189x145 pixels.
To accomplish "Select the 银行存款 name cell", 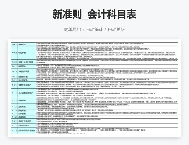I will (27, 53).
